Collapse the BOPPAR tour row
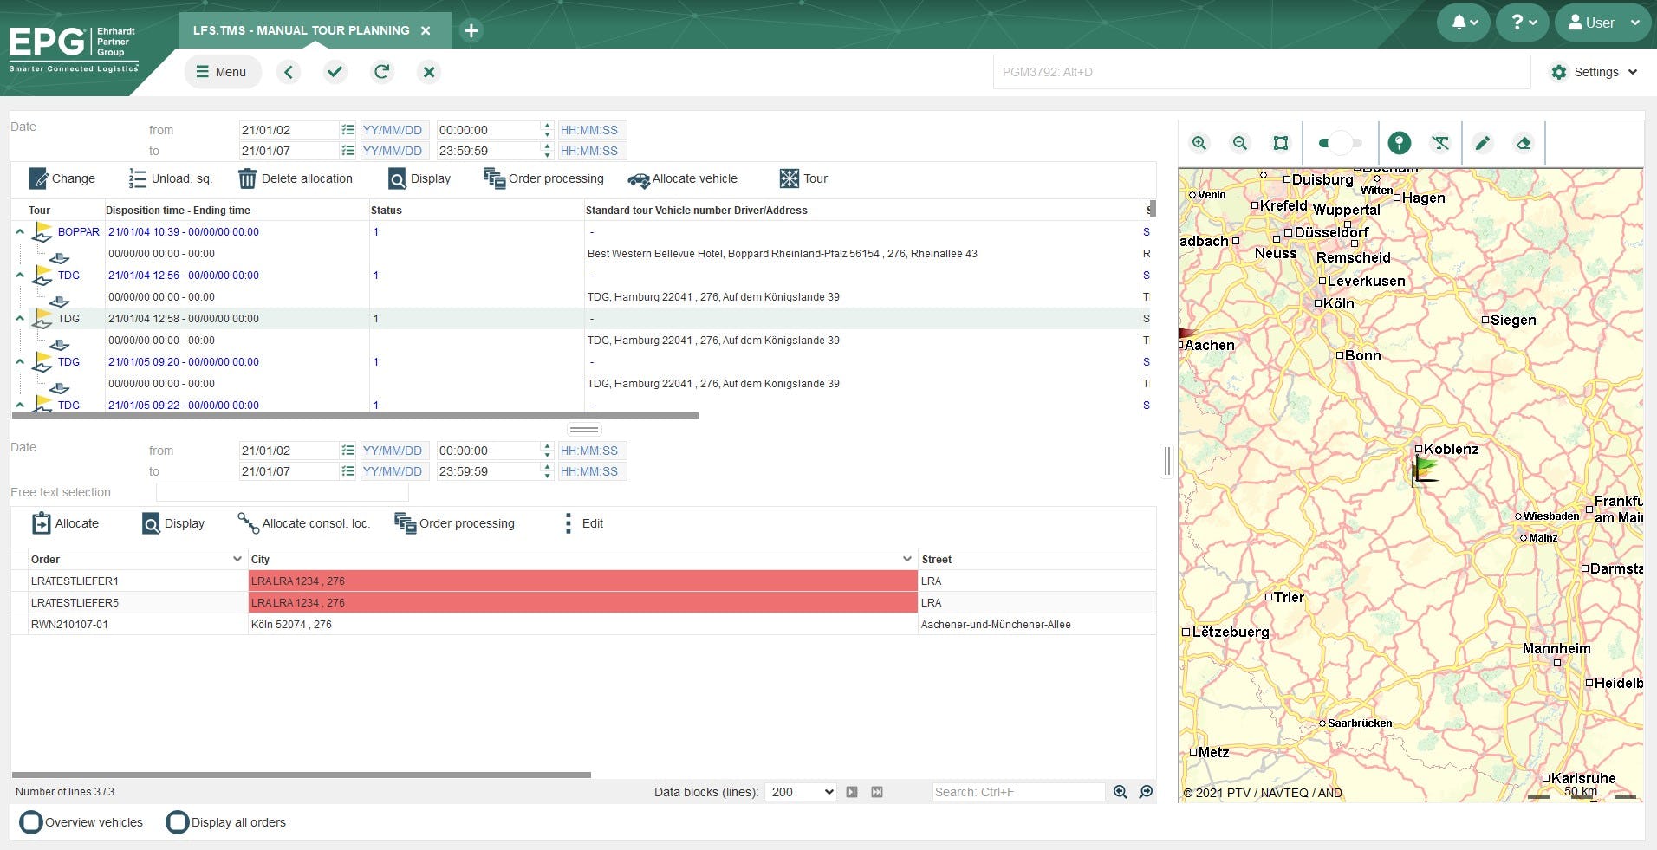The height and width of the screenshot is (850, 1657). pyautogui.click(x=19, y=231)
